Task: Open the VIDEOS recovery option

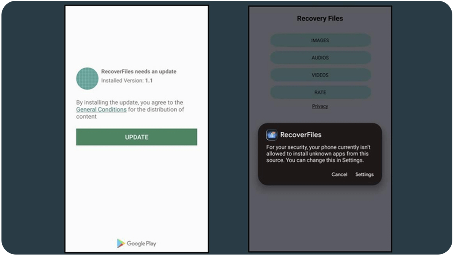Action: coord(320,75)
